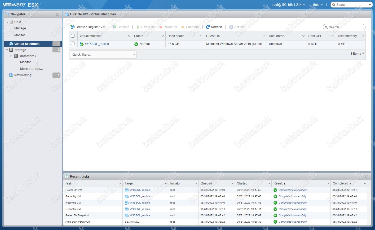Click the W16SQL_replica VM icon in list
375x230 pixels.
[82, 44]
